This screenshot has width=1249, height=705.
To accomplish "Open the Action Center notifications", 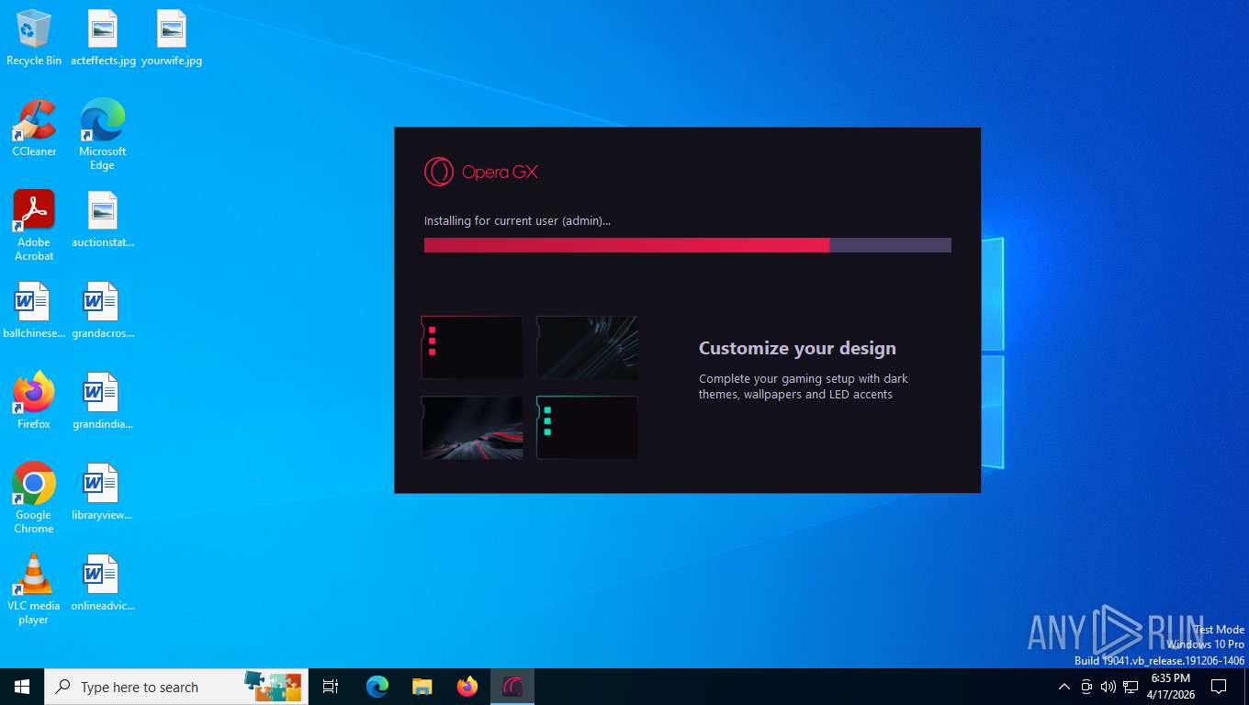I will [1219, 687].
